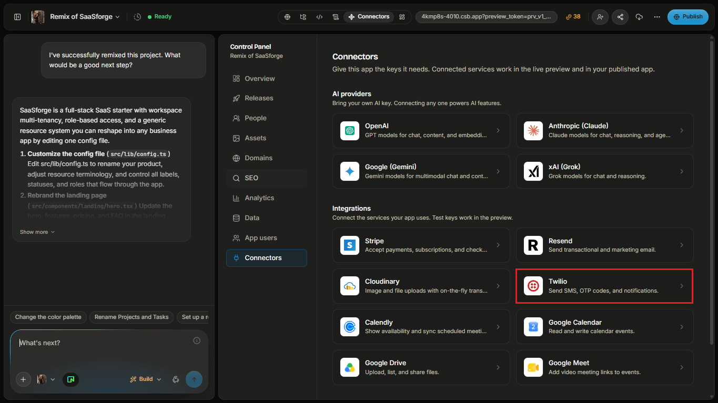Click the voice input microphone icon
The height and width of the screenshot is (403, 718).
(176, 379)
